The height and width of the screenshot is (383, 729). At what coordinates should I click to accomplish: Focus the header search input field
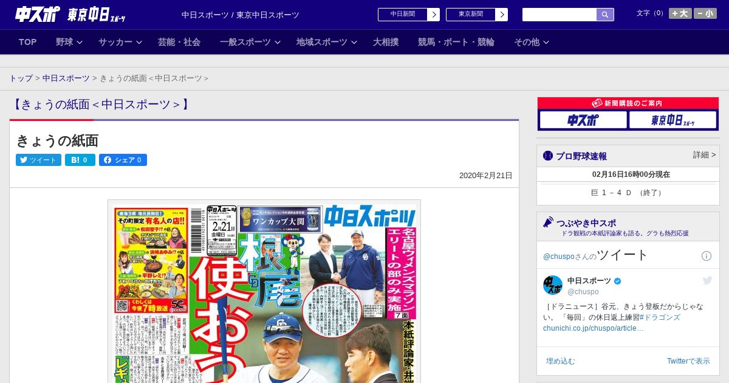pos(560,15)
